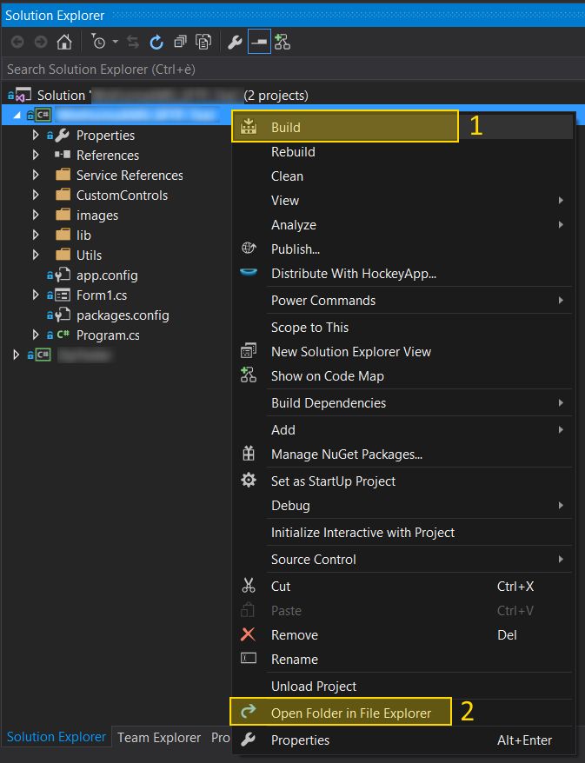Image resolution: width=585 pixels, height=763 pixels.
Task: Click the Manage NuGet Packages icon
Action: (249, 454)
